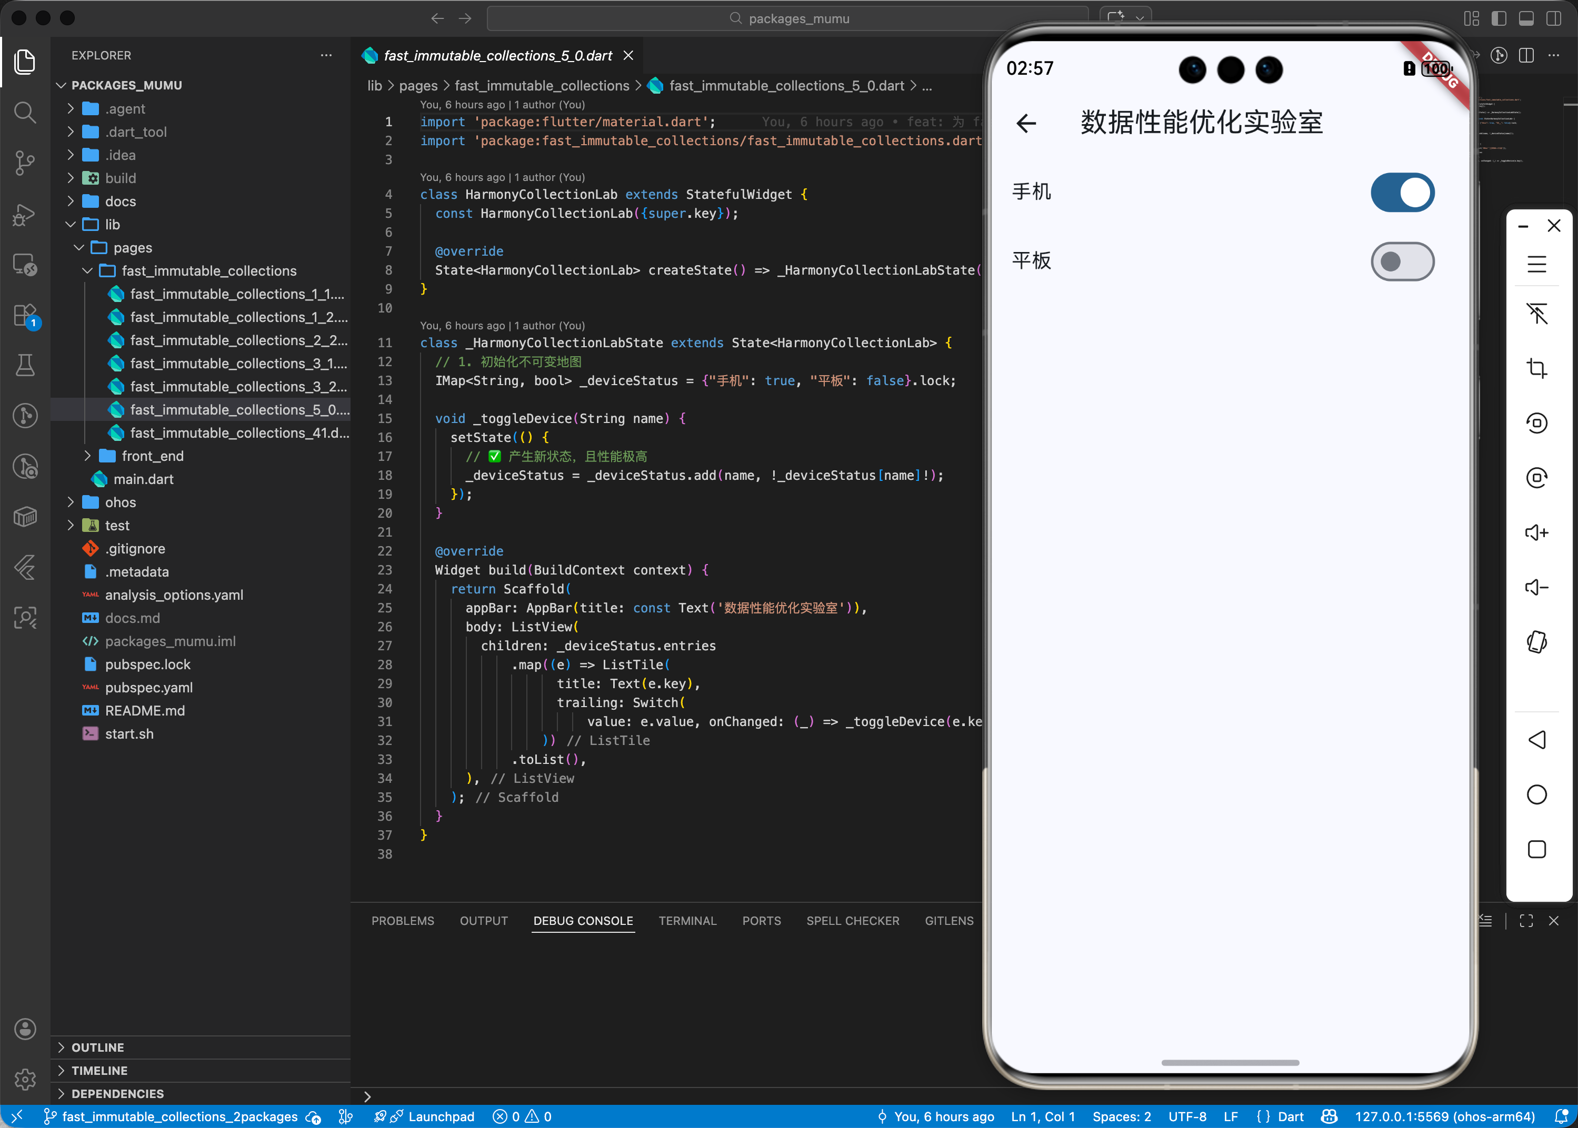Click the emulator screenshot crop icon
Screen dimensions: 1578x1128
click(x=1536, y=368)
